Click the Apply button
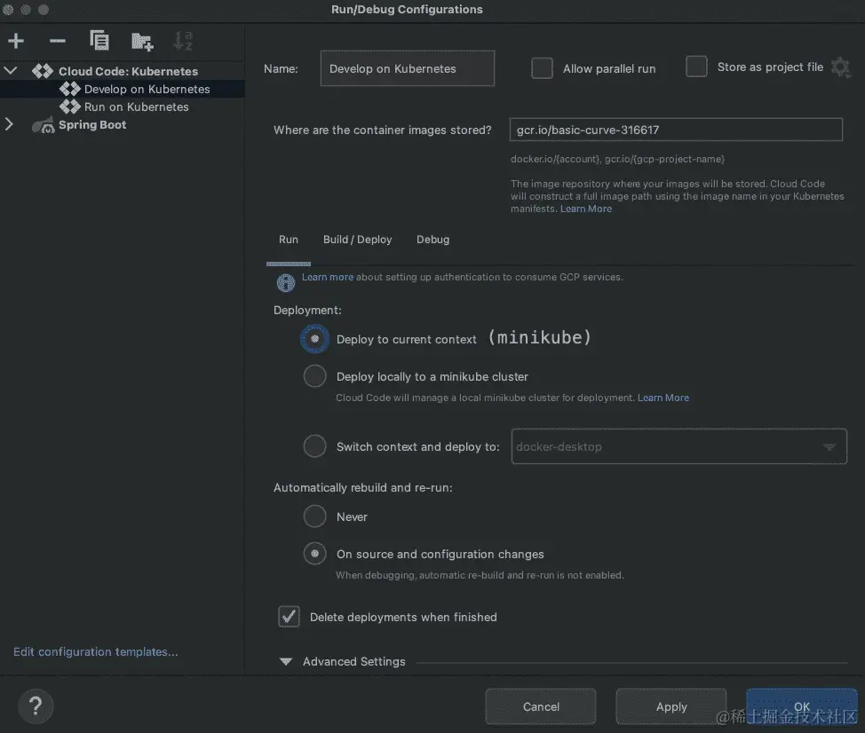 click(x=671, y=706)
